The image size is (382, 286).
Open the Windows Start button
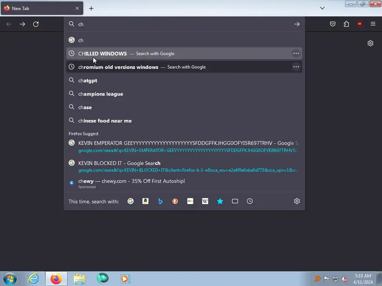click(x=10, y=279)
